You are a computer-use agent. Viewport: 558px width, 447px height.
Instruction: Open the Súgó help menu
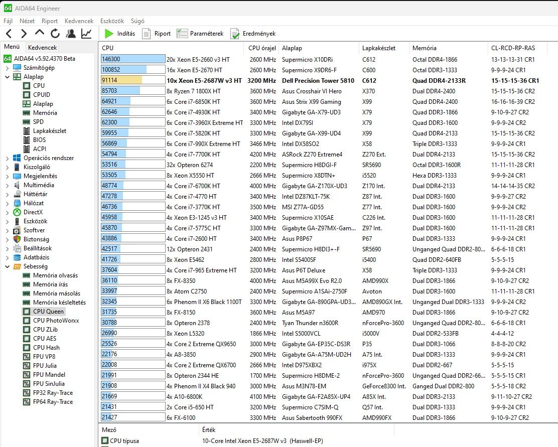pos(137,21)
